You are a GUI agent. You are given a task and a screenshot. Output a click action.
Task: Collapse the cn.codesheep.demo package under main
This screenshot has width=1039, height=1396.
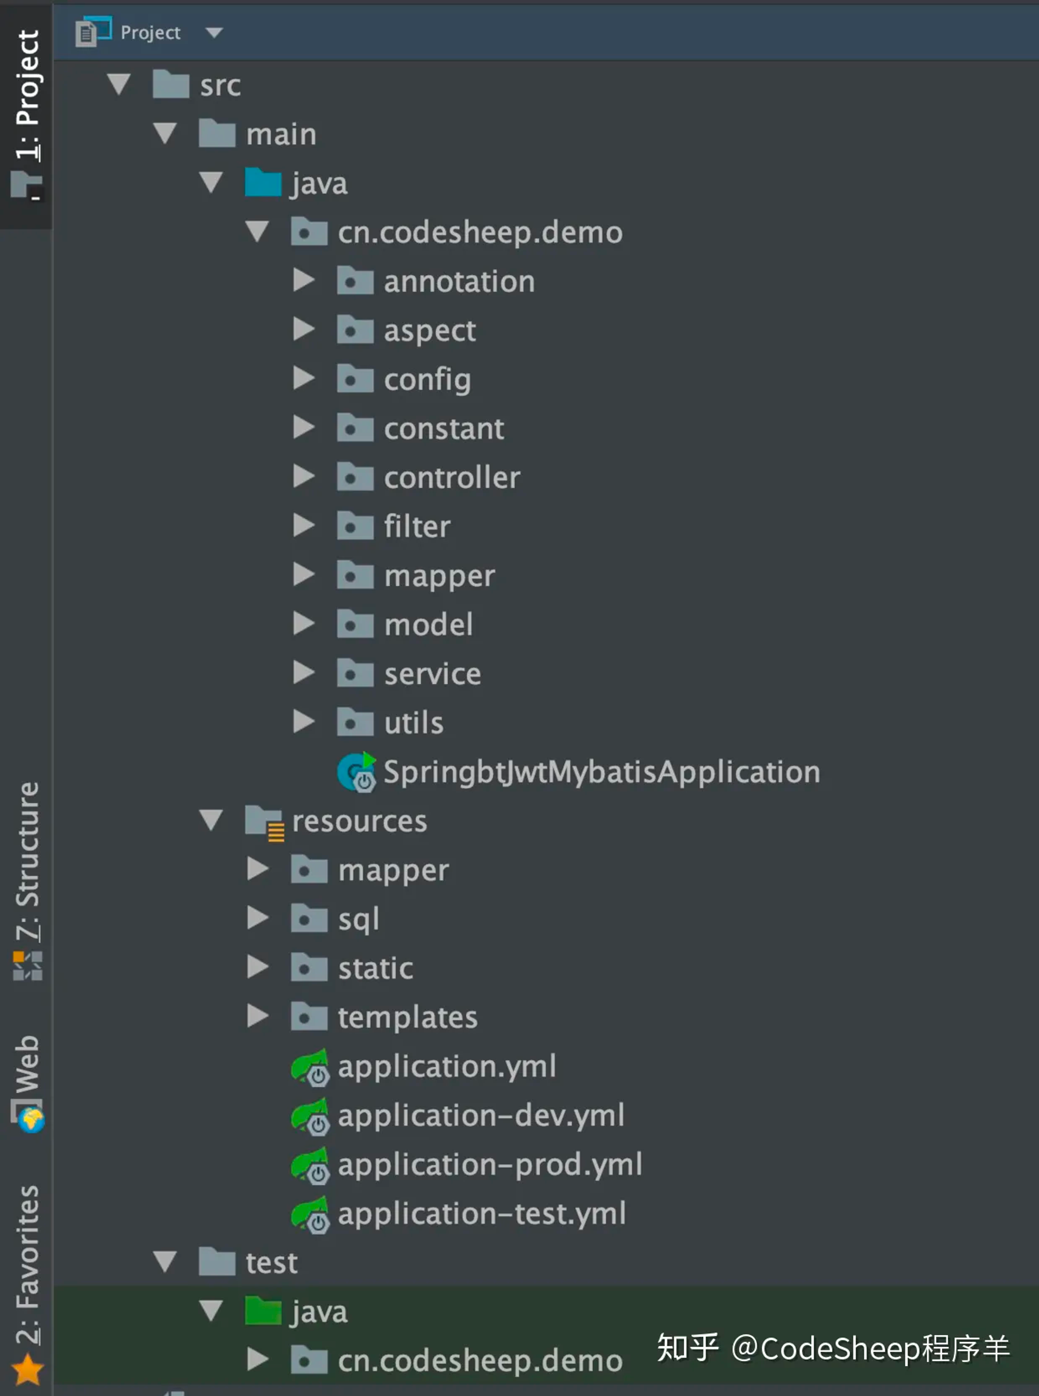tap(257, 231)
